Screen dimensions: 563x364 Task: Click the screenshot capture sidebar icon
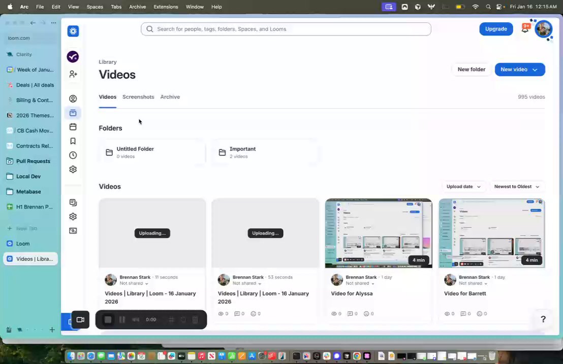73,230
